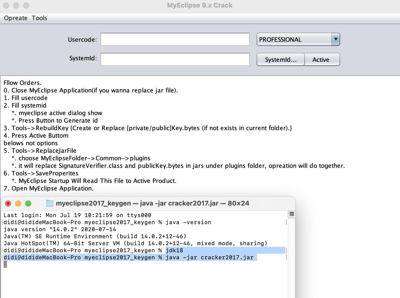Click the 'Fllow Orders.' line
This screenshot has height=298, width=400.
tap(23, 83)
